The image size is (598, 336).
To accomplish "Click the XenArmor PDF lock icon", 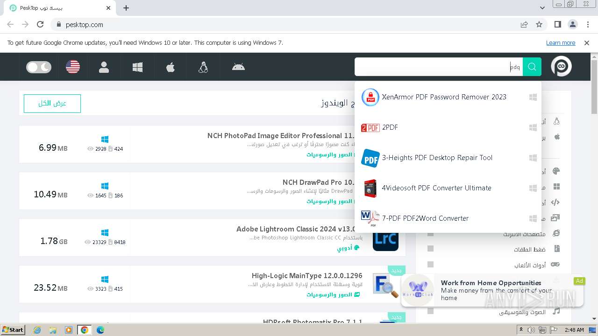I will coord(370,97).
